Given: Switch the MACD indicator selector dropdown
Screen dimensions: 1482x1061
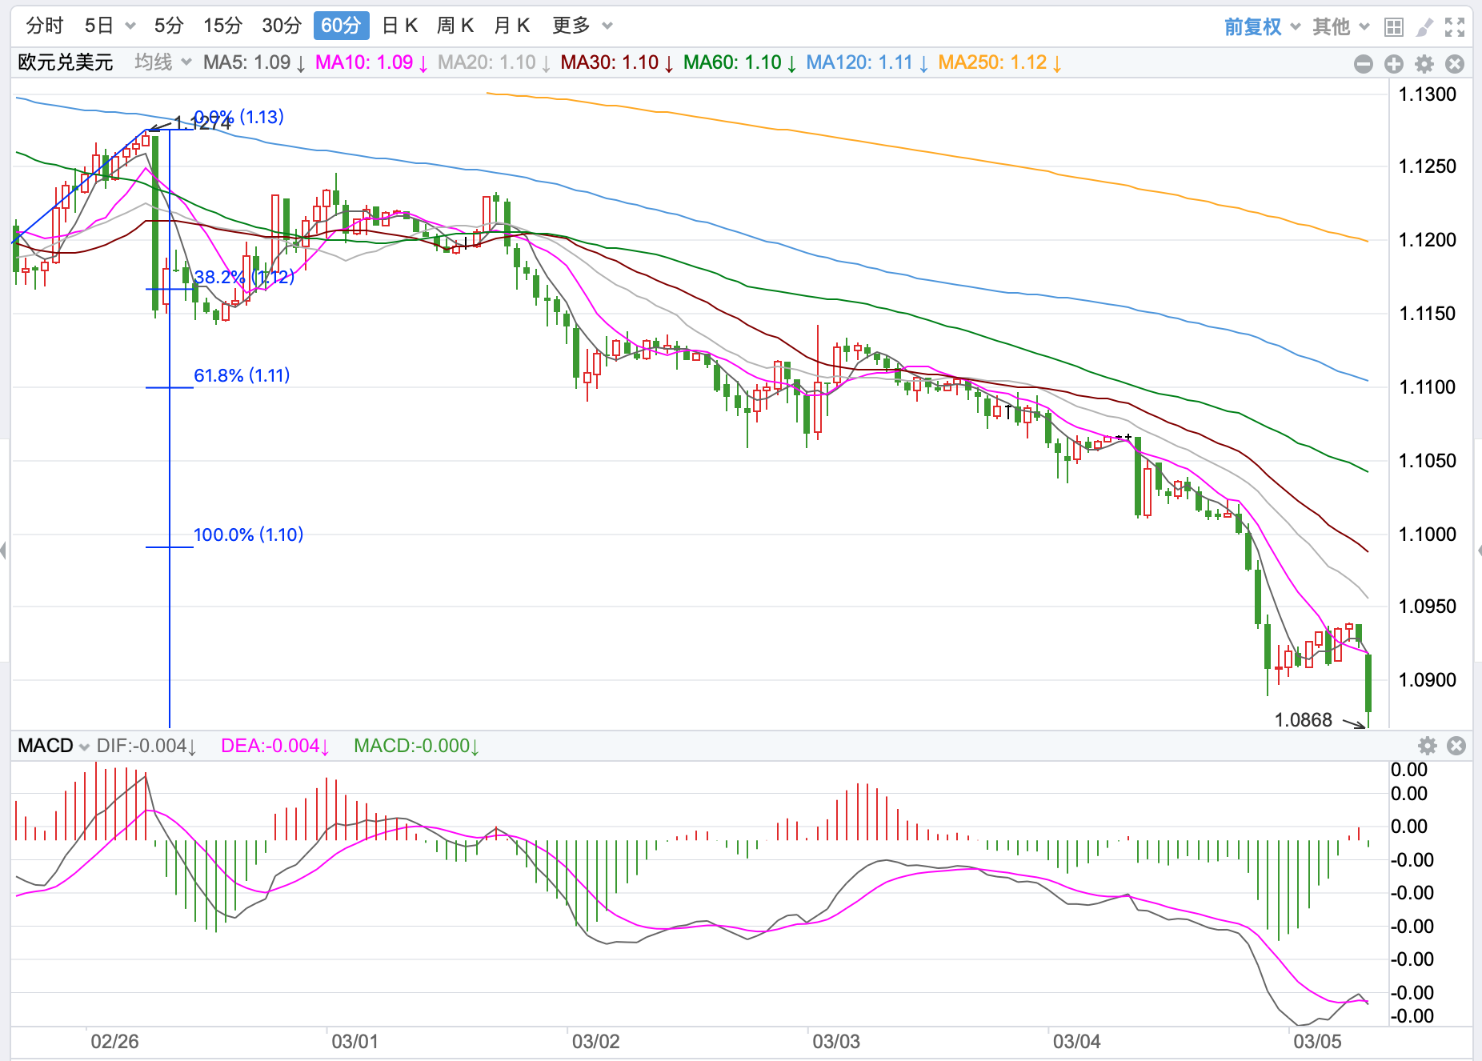Looking at the screenshot, I should coord(53,746).
